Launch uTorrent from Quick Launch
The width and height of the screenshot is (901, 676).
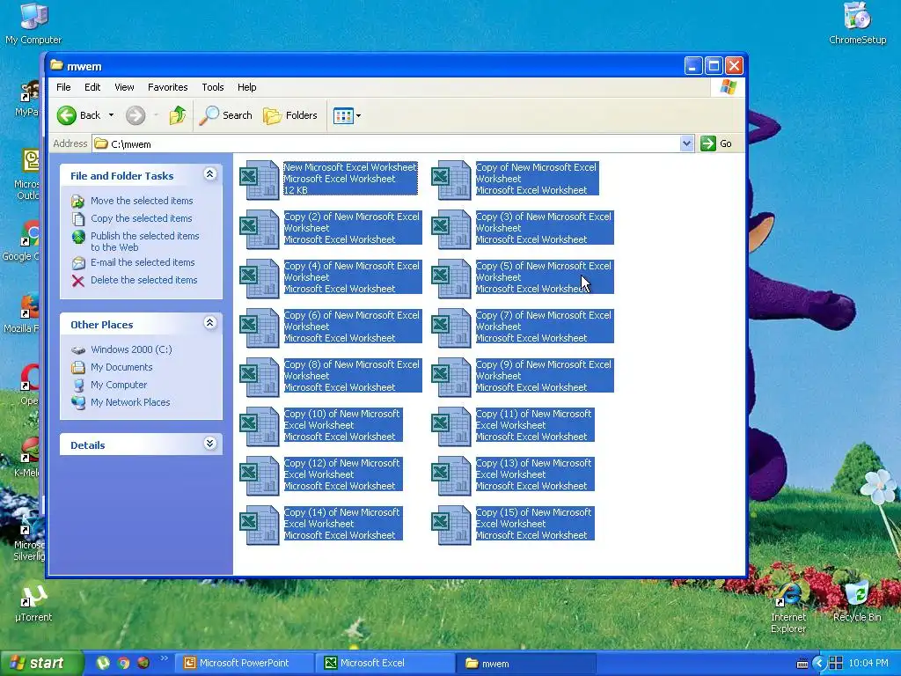103,663
